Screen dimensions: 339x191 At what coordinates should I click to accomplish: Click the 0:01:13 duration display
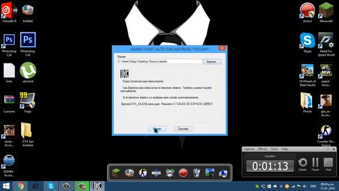pyautogui.click(x=270, y=166)
